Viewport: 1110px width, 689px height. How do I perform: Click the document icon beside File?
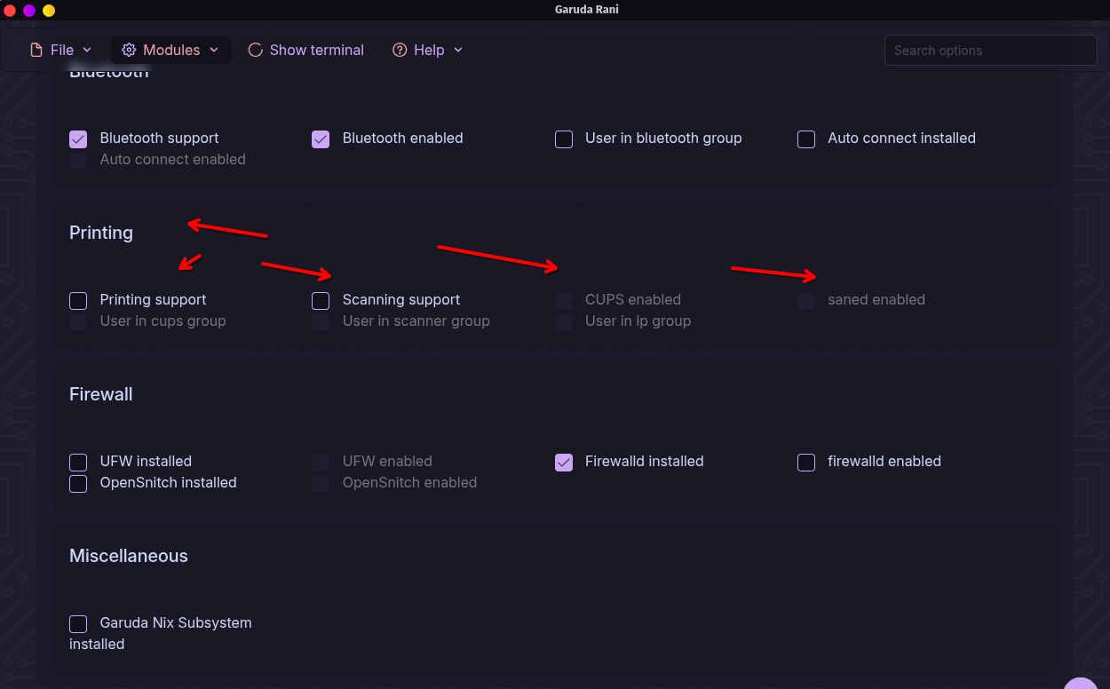36,50
